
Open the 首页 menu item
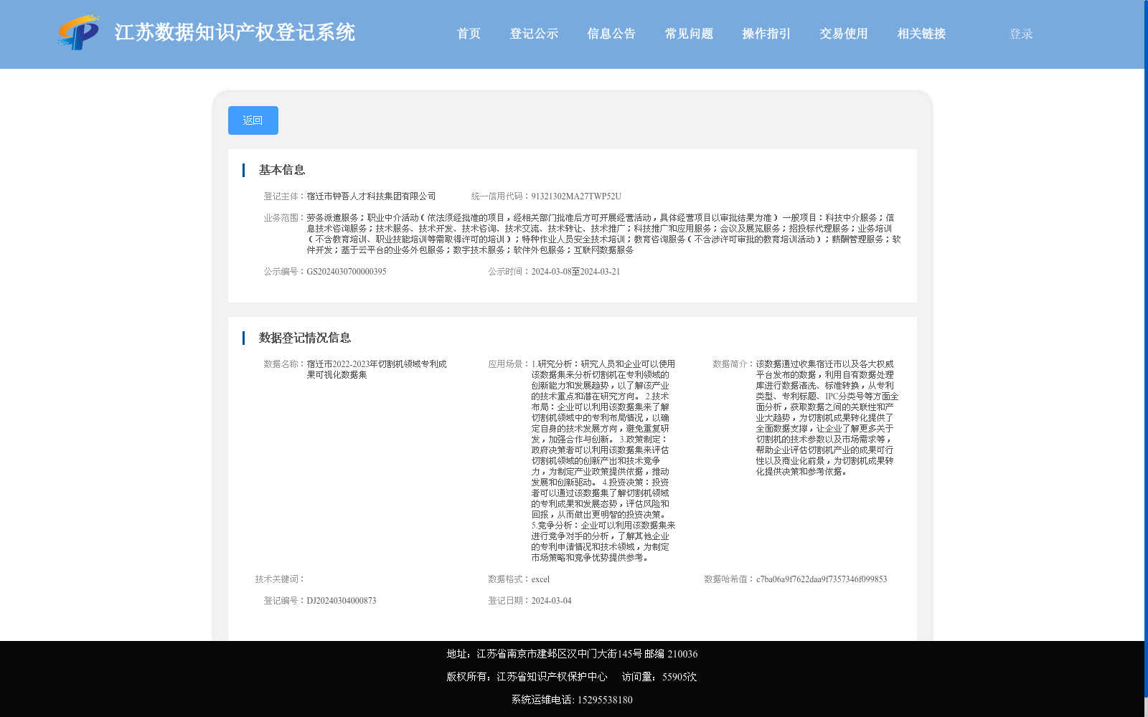469,34
